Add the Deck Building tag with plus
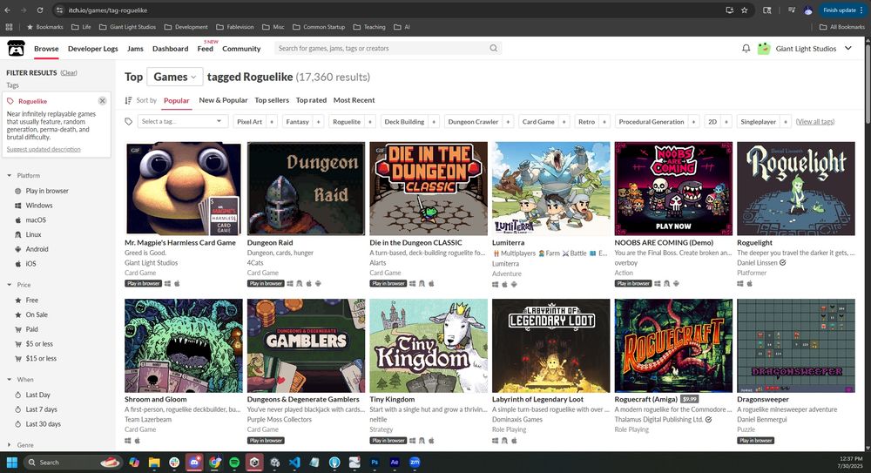 [x=434, y=122]
